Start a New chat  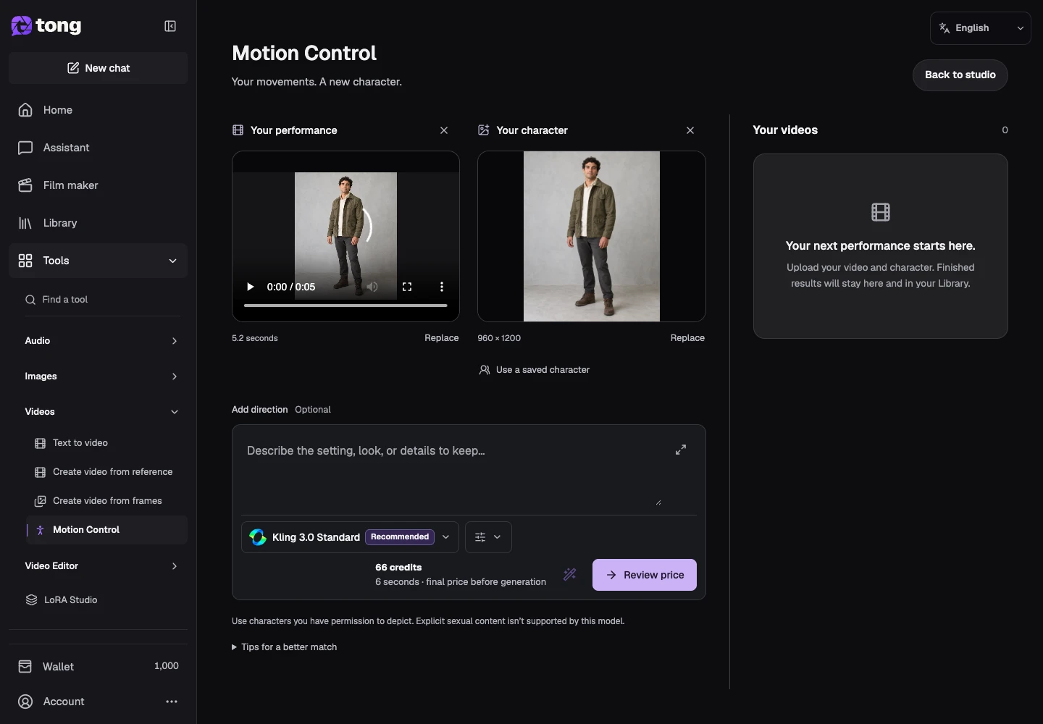99,68
